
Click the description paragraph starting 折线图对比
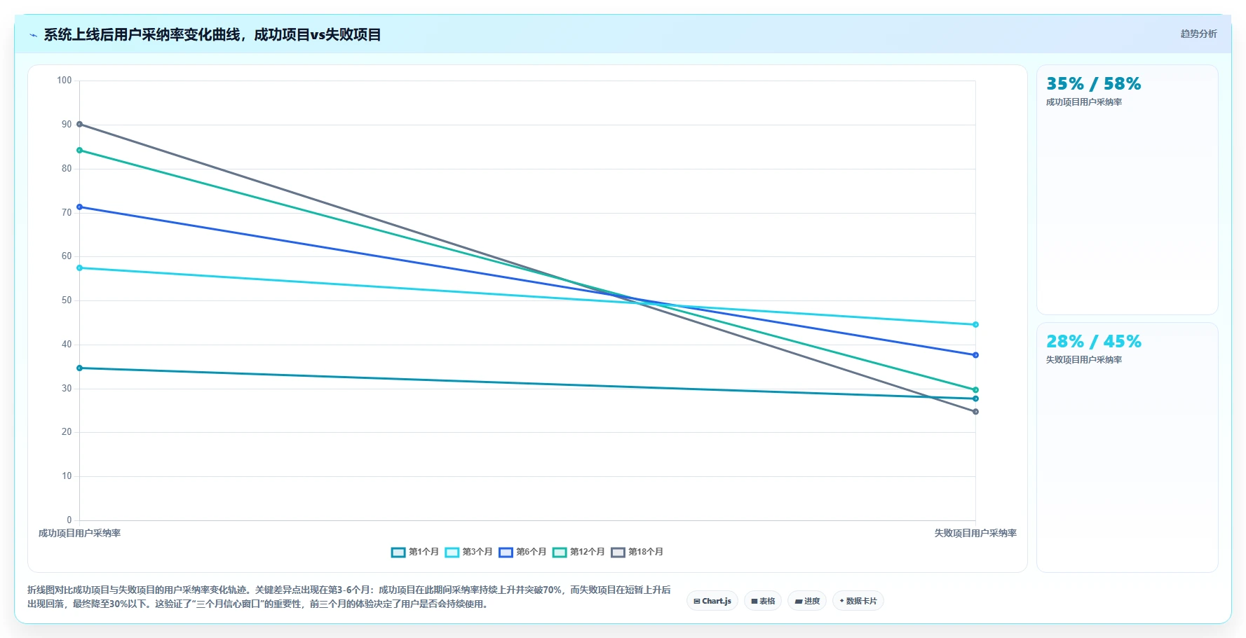(x=349, y=597)
